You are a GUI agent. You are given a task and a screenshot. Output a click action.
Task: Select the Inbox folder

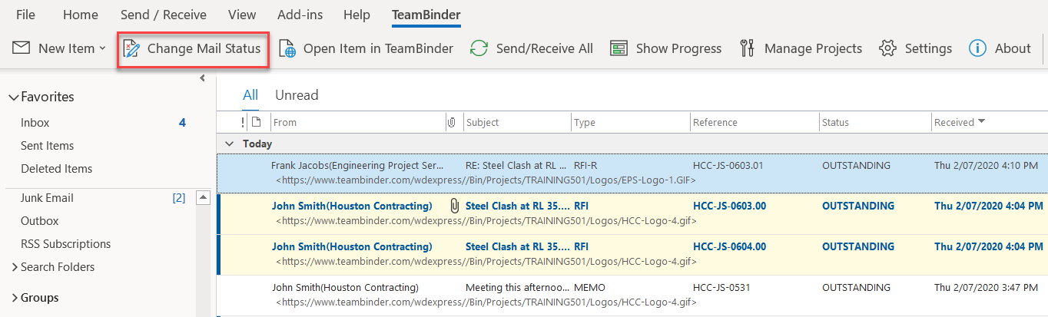35,123
